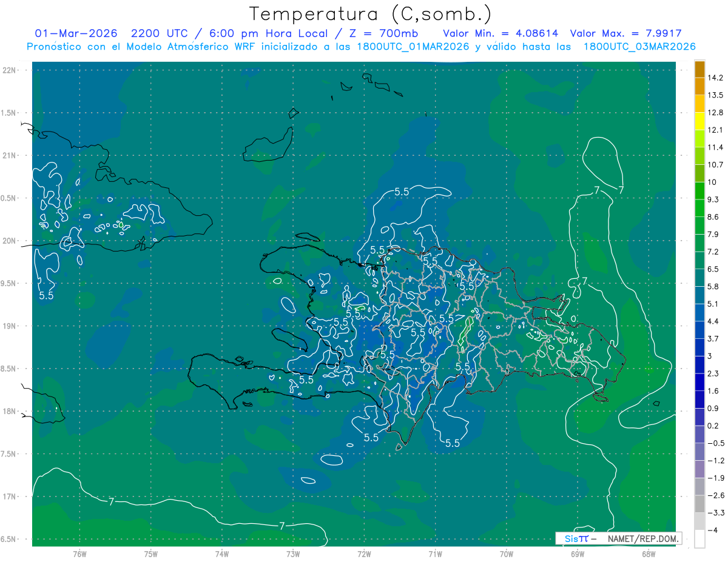Click the '68W' longitude axis label
Viewport: 728px width, 562px height.
point(649,554)
